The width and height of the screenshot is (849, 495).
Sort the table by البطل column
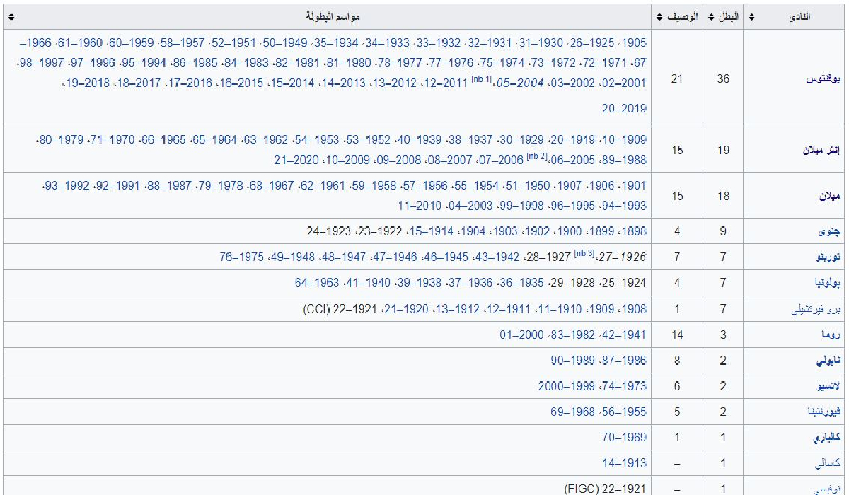click(711, 17)
